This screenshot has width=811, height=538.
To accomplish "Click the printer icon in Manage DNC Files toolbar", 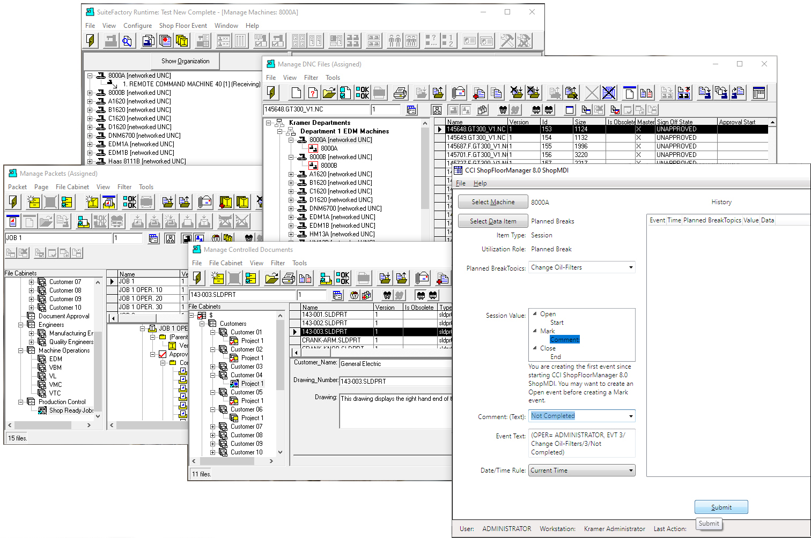I will point(400,93).
